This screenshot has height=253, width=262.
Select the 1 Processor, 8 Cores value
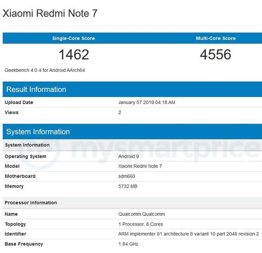(x=140, y=224)
